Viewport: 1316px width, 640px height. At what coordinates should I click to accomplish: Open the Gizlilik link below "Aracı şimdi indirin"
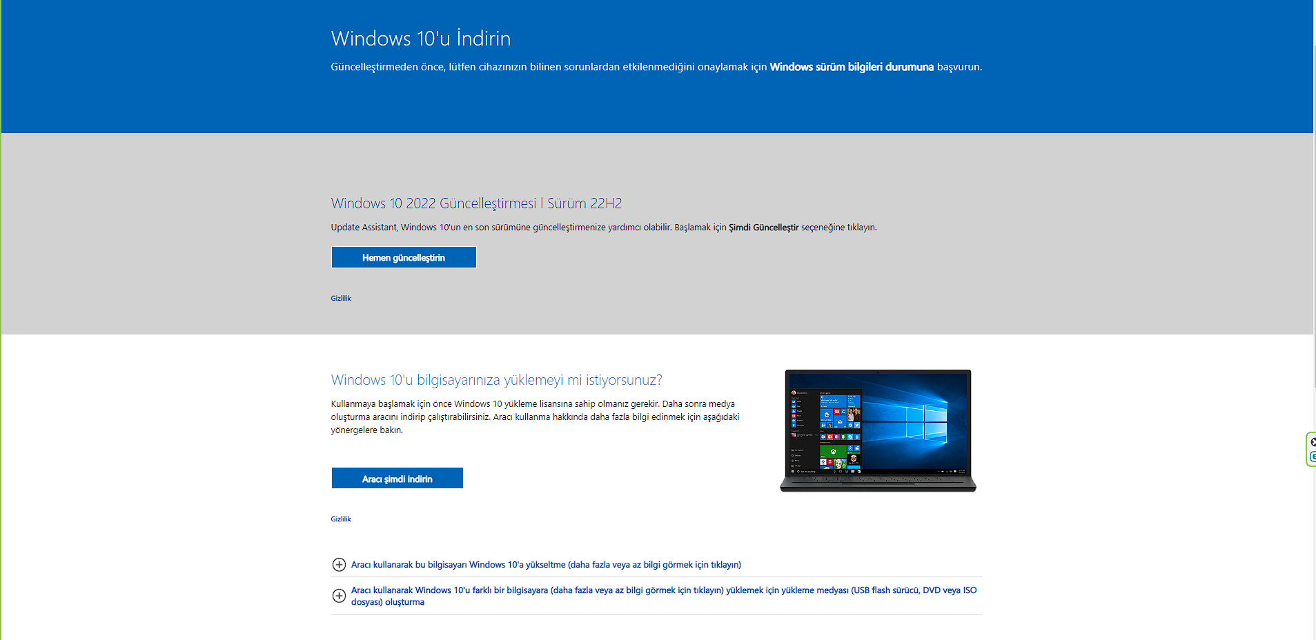point(341,519)
